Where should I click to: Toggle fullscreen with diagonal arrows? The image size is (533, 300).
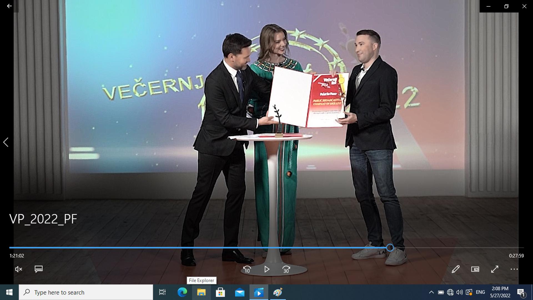pos(494,269)
